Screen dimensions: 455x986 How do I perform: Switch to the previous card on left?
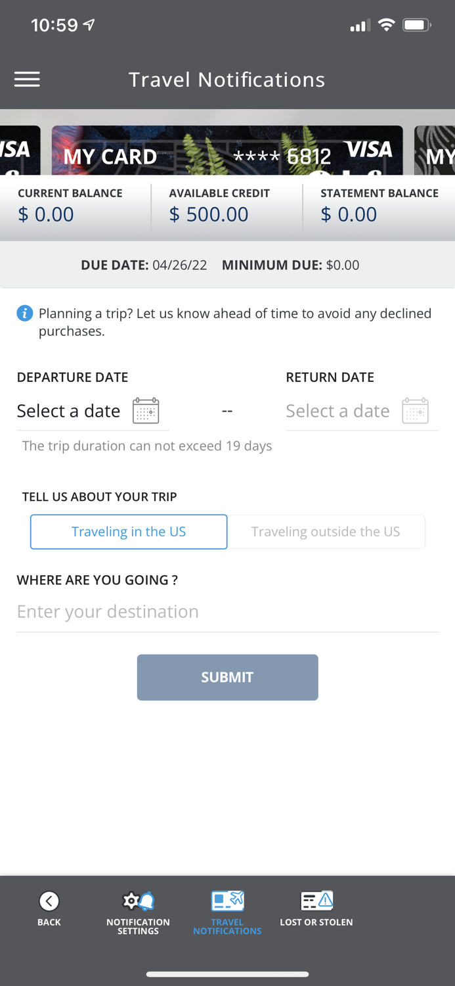click(x=20, y=151)
